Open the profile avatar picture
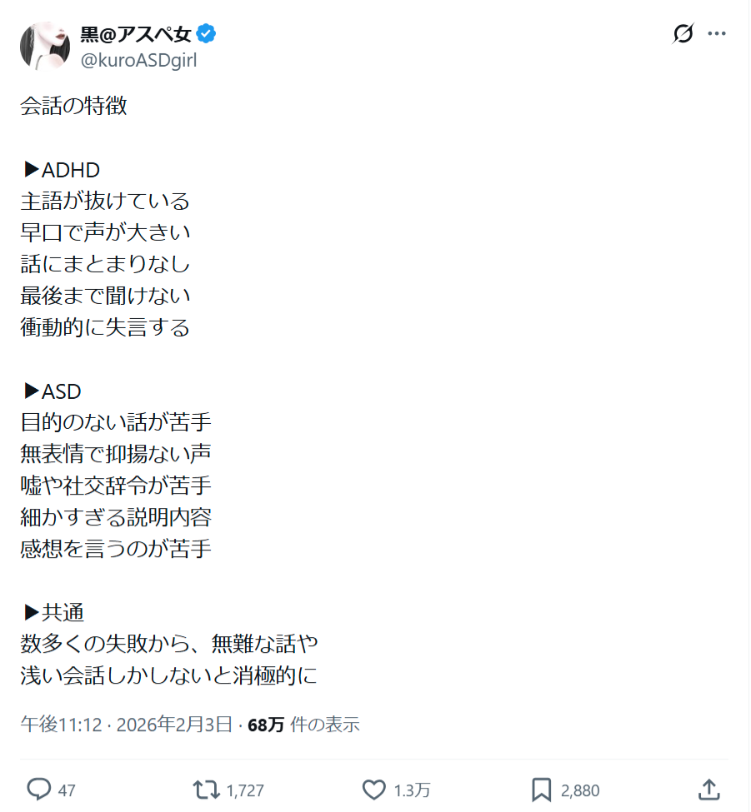This screenshot has width=751, height=812. tap(44, 46)
